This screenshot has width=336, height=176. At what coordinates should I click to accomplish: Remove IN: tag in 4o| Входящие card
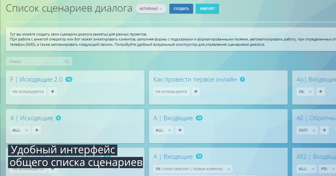point(310,92)
